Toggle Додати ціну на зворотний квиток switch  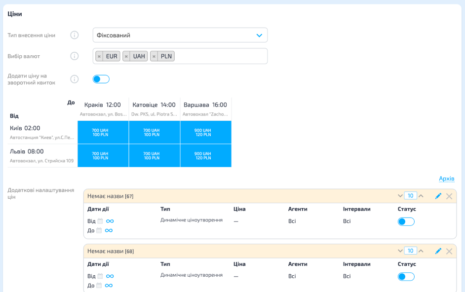click(101, 79)
